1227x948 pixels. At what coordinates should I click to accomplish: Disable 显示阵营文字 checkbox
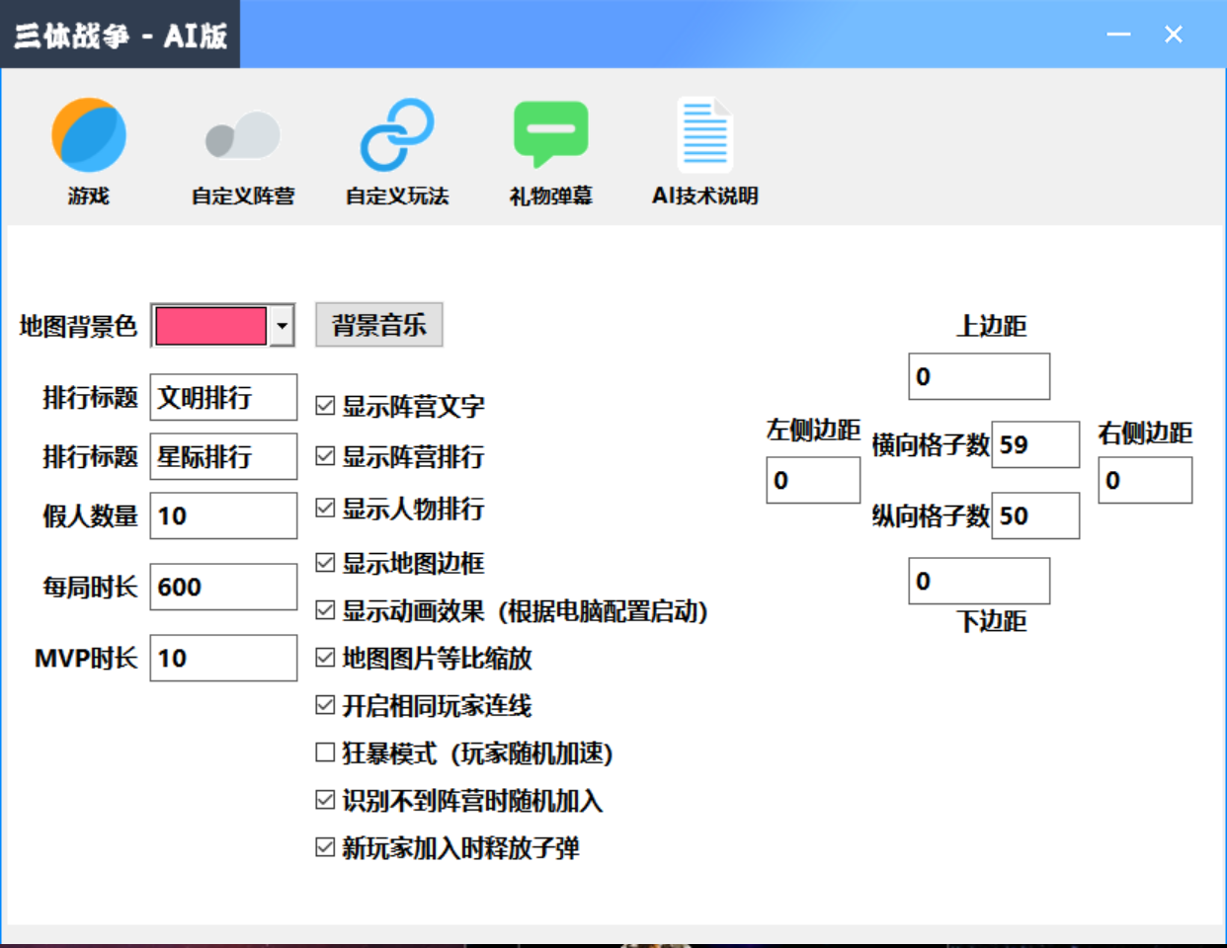click(x=322, y=405)
